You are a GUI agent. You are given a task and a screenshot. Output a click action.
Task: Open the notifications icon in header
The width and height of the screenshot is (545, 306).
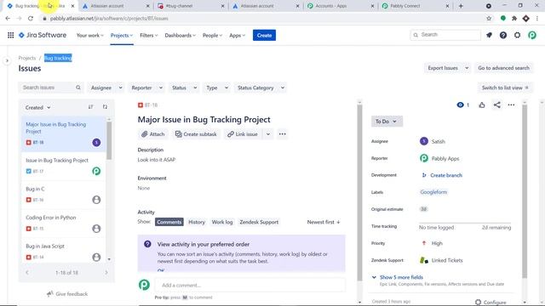pyautogui.click(x=489, y=35)
